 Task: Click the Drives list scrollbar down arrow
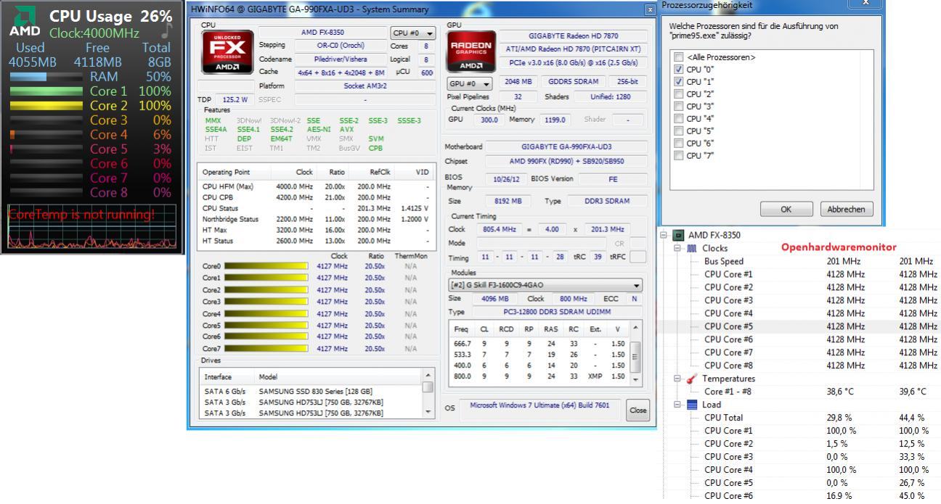tap(427, 413)
